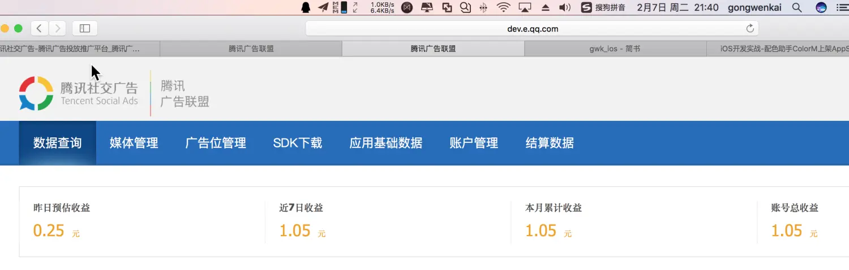
Task: Click the 本月累计收益 label
Action: [554, 208]
